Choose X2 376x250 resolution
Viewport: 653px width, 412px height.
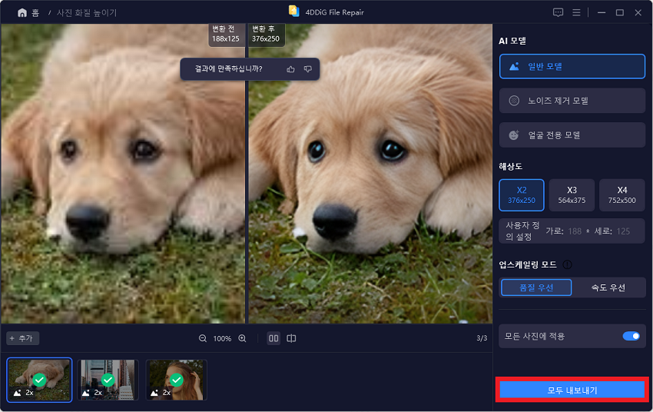522,195
